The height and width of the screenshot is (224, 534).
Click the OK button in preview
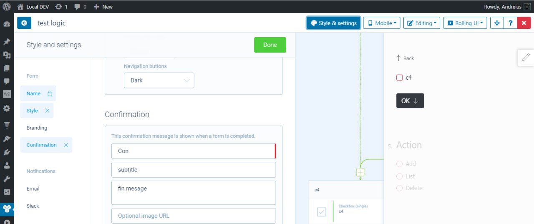tap(410, 101)
